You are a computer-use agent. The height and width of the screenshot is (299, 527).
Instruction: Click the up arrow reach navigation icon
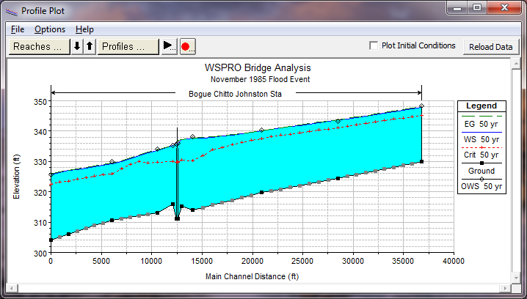pos(90,46)
